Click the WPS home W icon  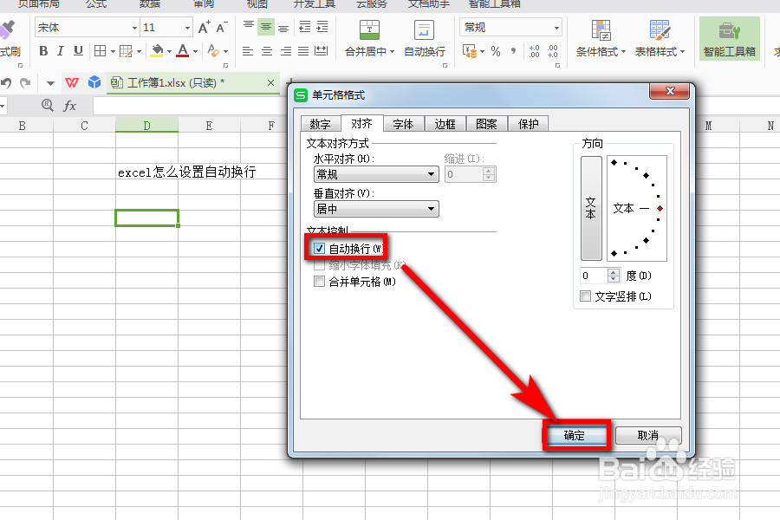pyautogui.click(x=72, y=82)
